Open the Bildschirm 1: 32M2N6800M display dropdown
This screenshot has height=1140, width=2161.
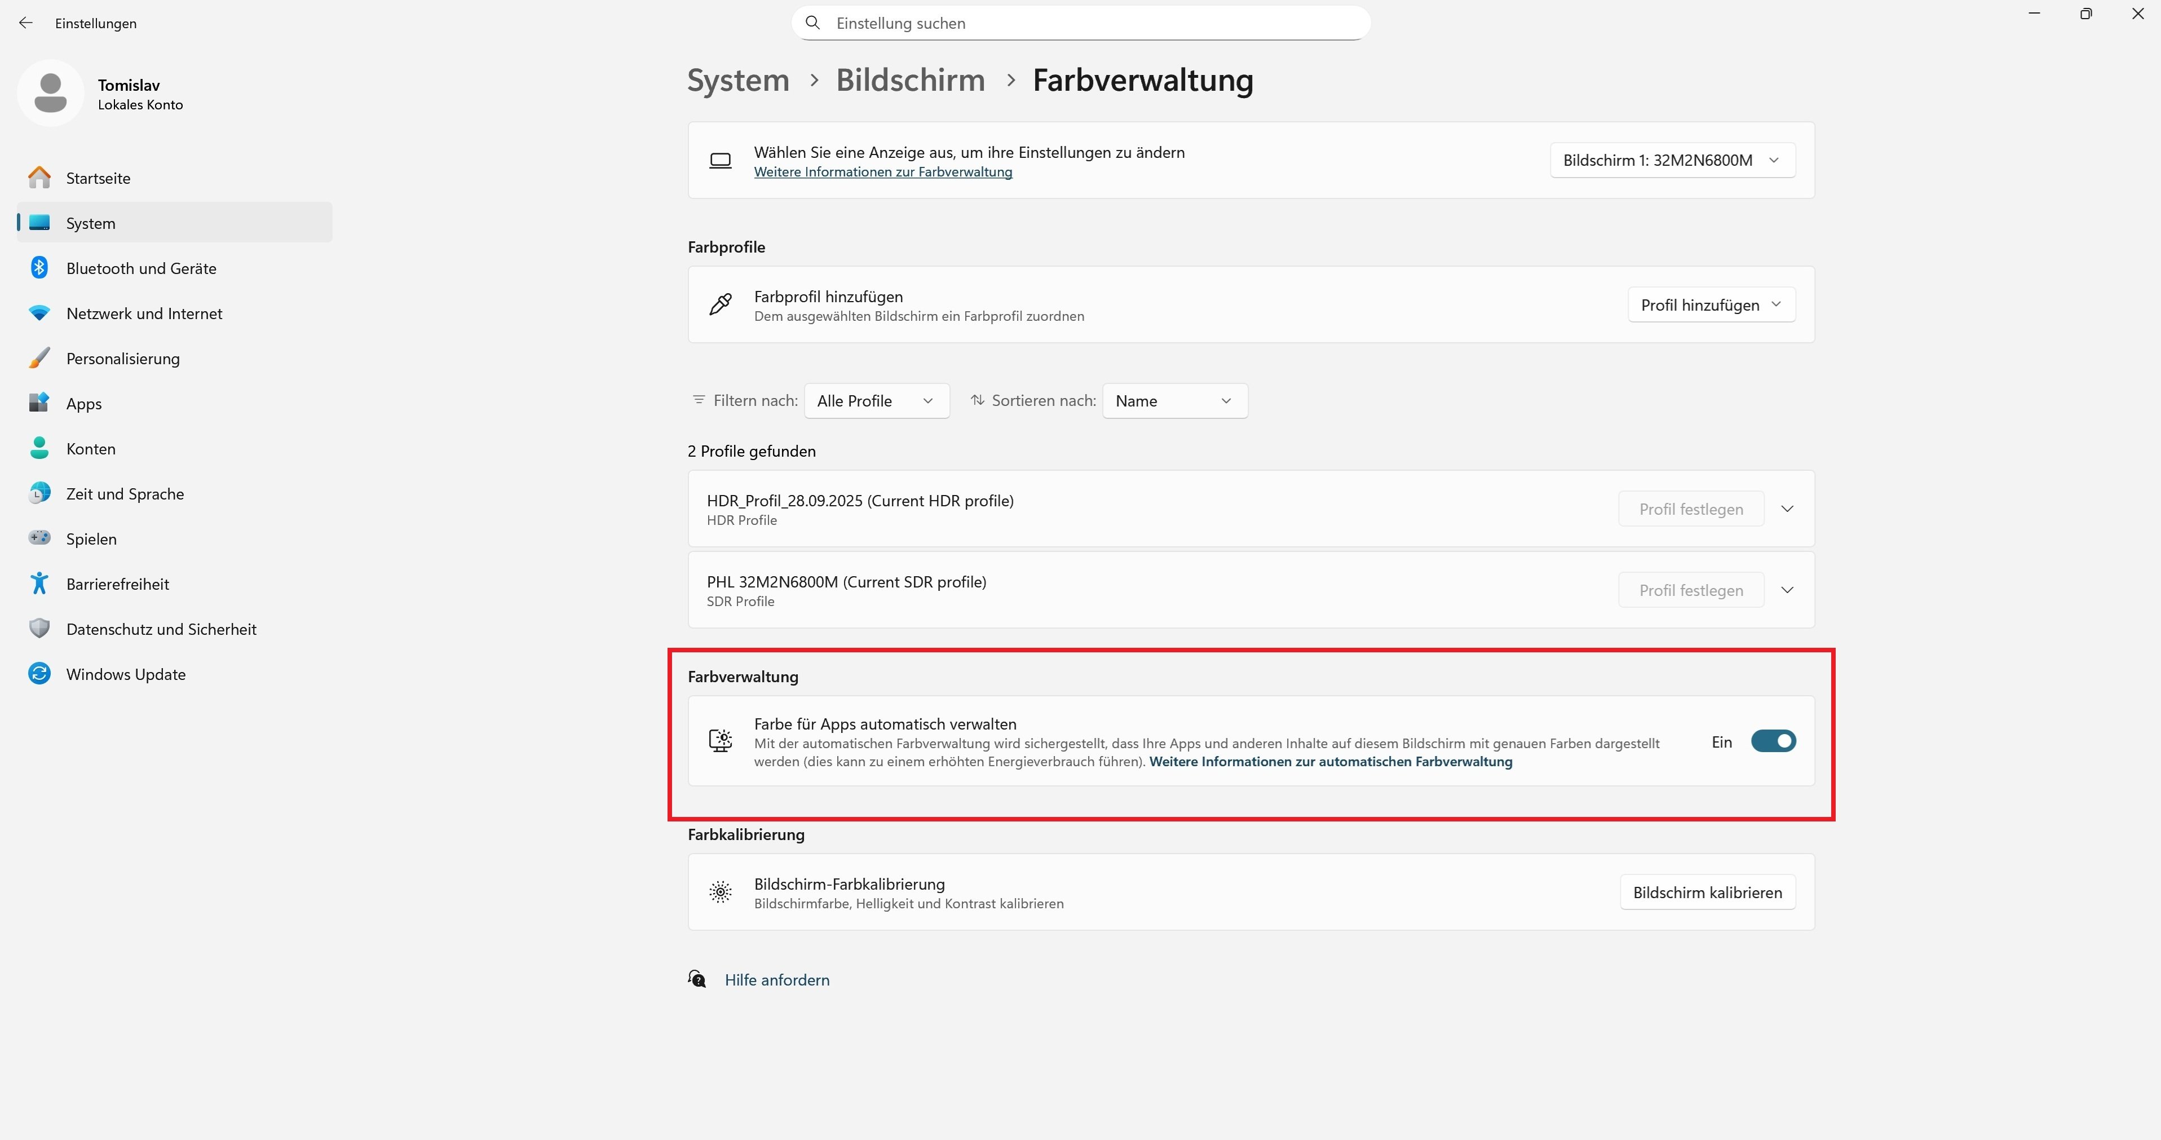coord(1671,160)
